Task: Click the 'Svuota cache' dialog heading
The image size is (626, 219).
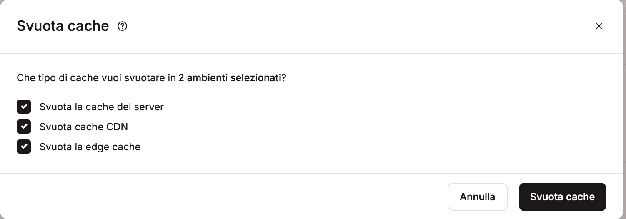Action: [63, 26]
